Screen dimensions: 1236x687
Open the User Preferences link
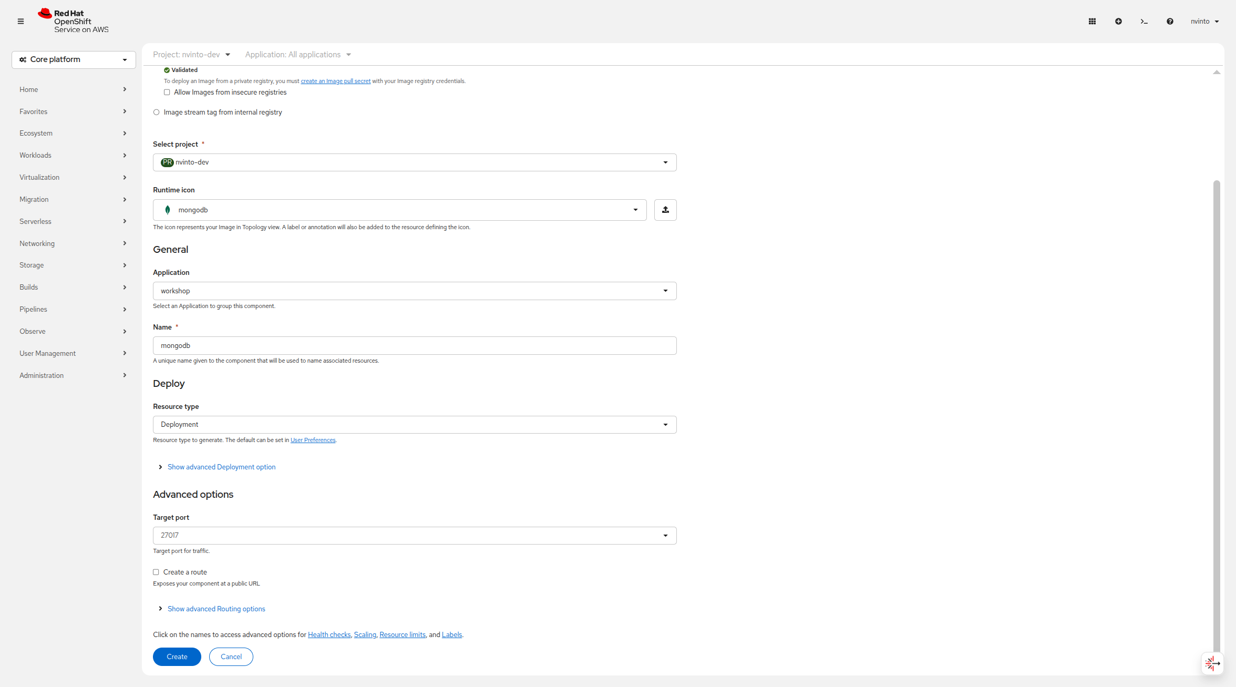(x=313, y=440)
